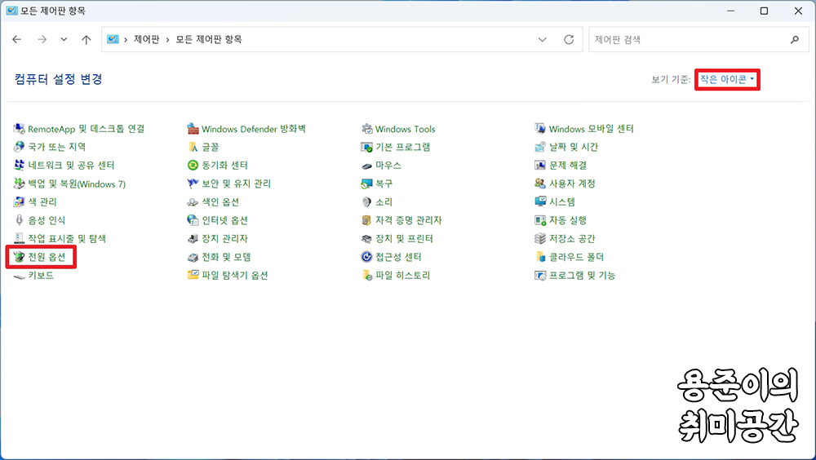Open the 저장소 공간 link
Viewport: 816px width, 460px height.
pos(572,238)
